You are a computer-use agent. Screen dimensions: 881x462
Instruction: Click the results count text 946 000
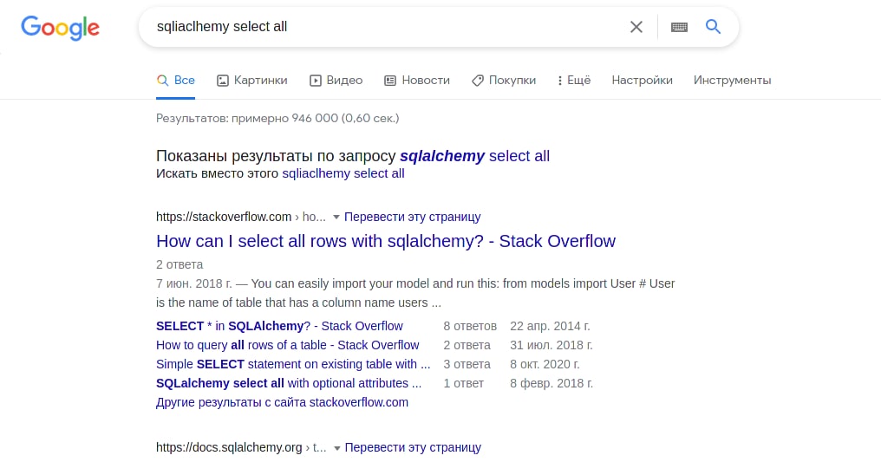coord(315,119)
